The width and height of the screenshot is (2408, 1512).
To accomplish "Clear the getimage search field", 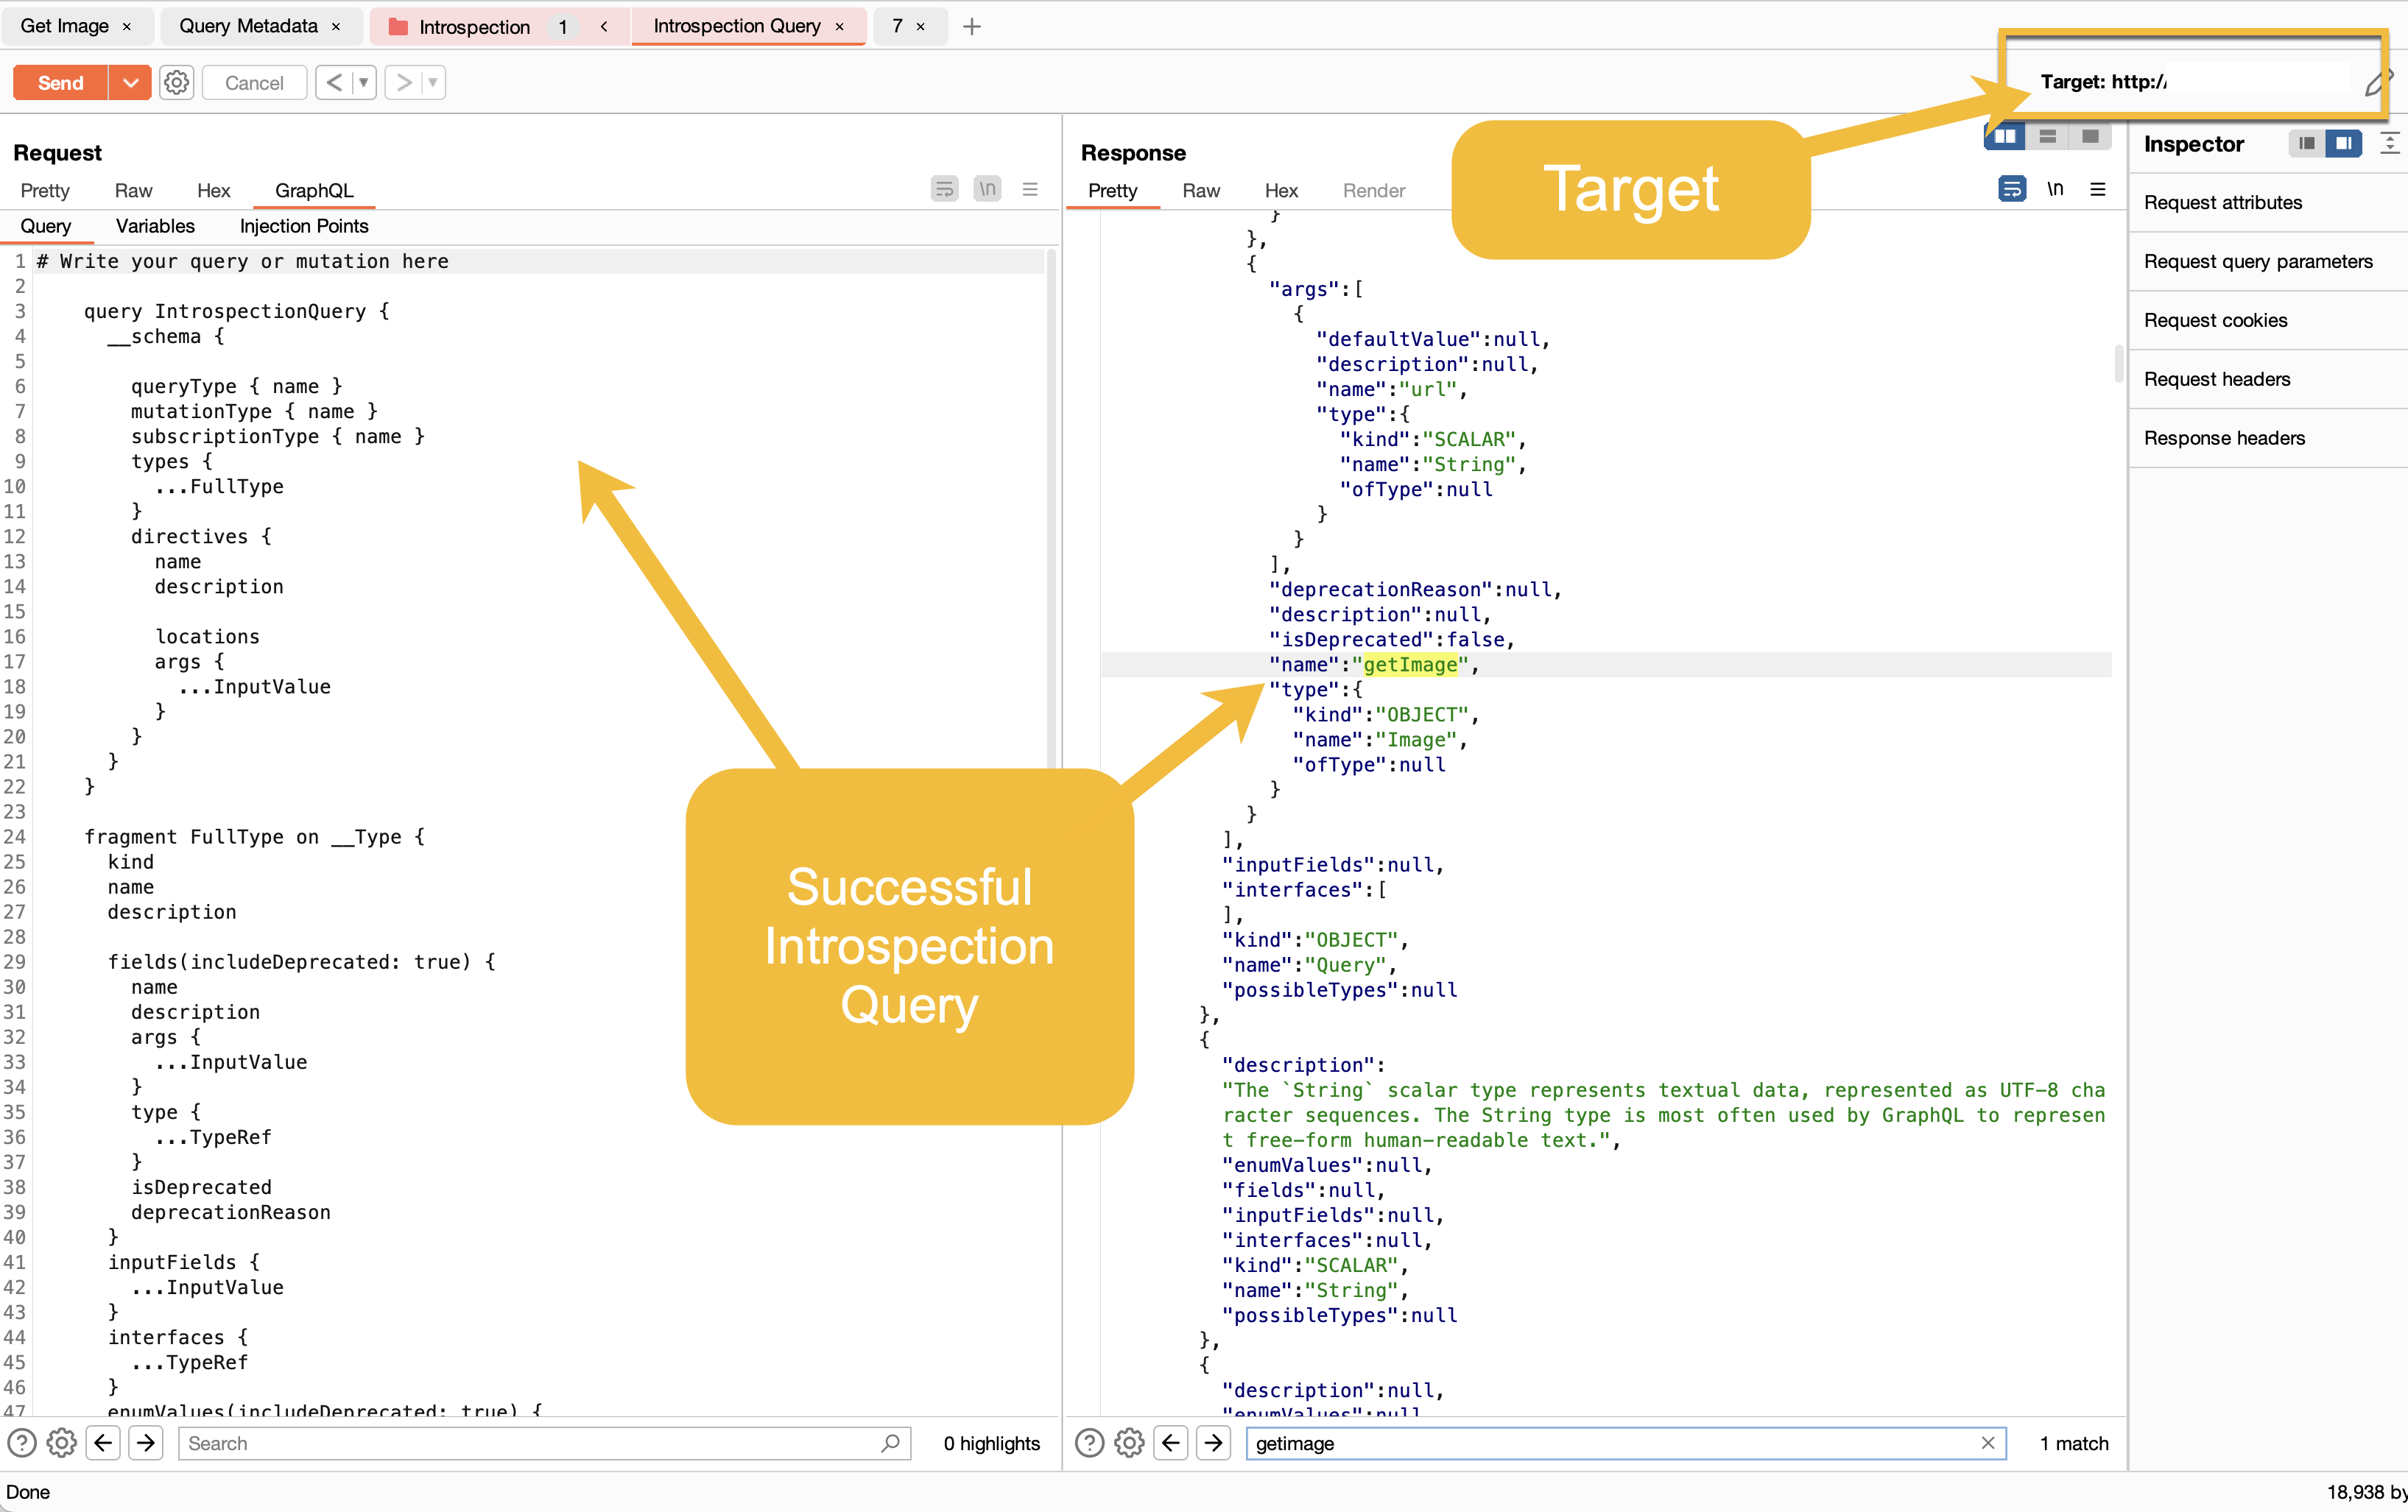I will (x=1987, y=1442).
